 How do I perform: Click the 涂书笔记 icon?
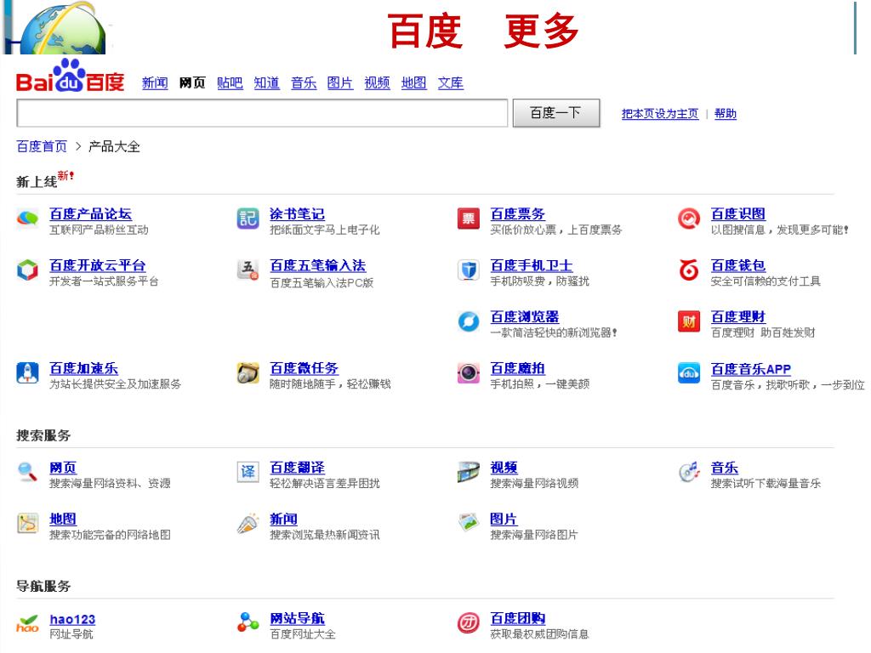click(x=248, y=219)
